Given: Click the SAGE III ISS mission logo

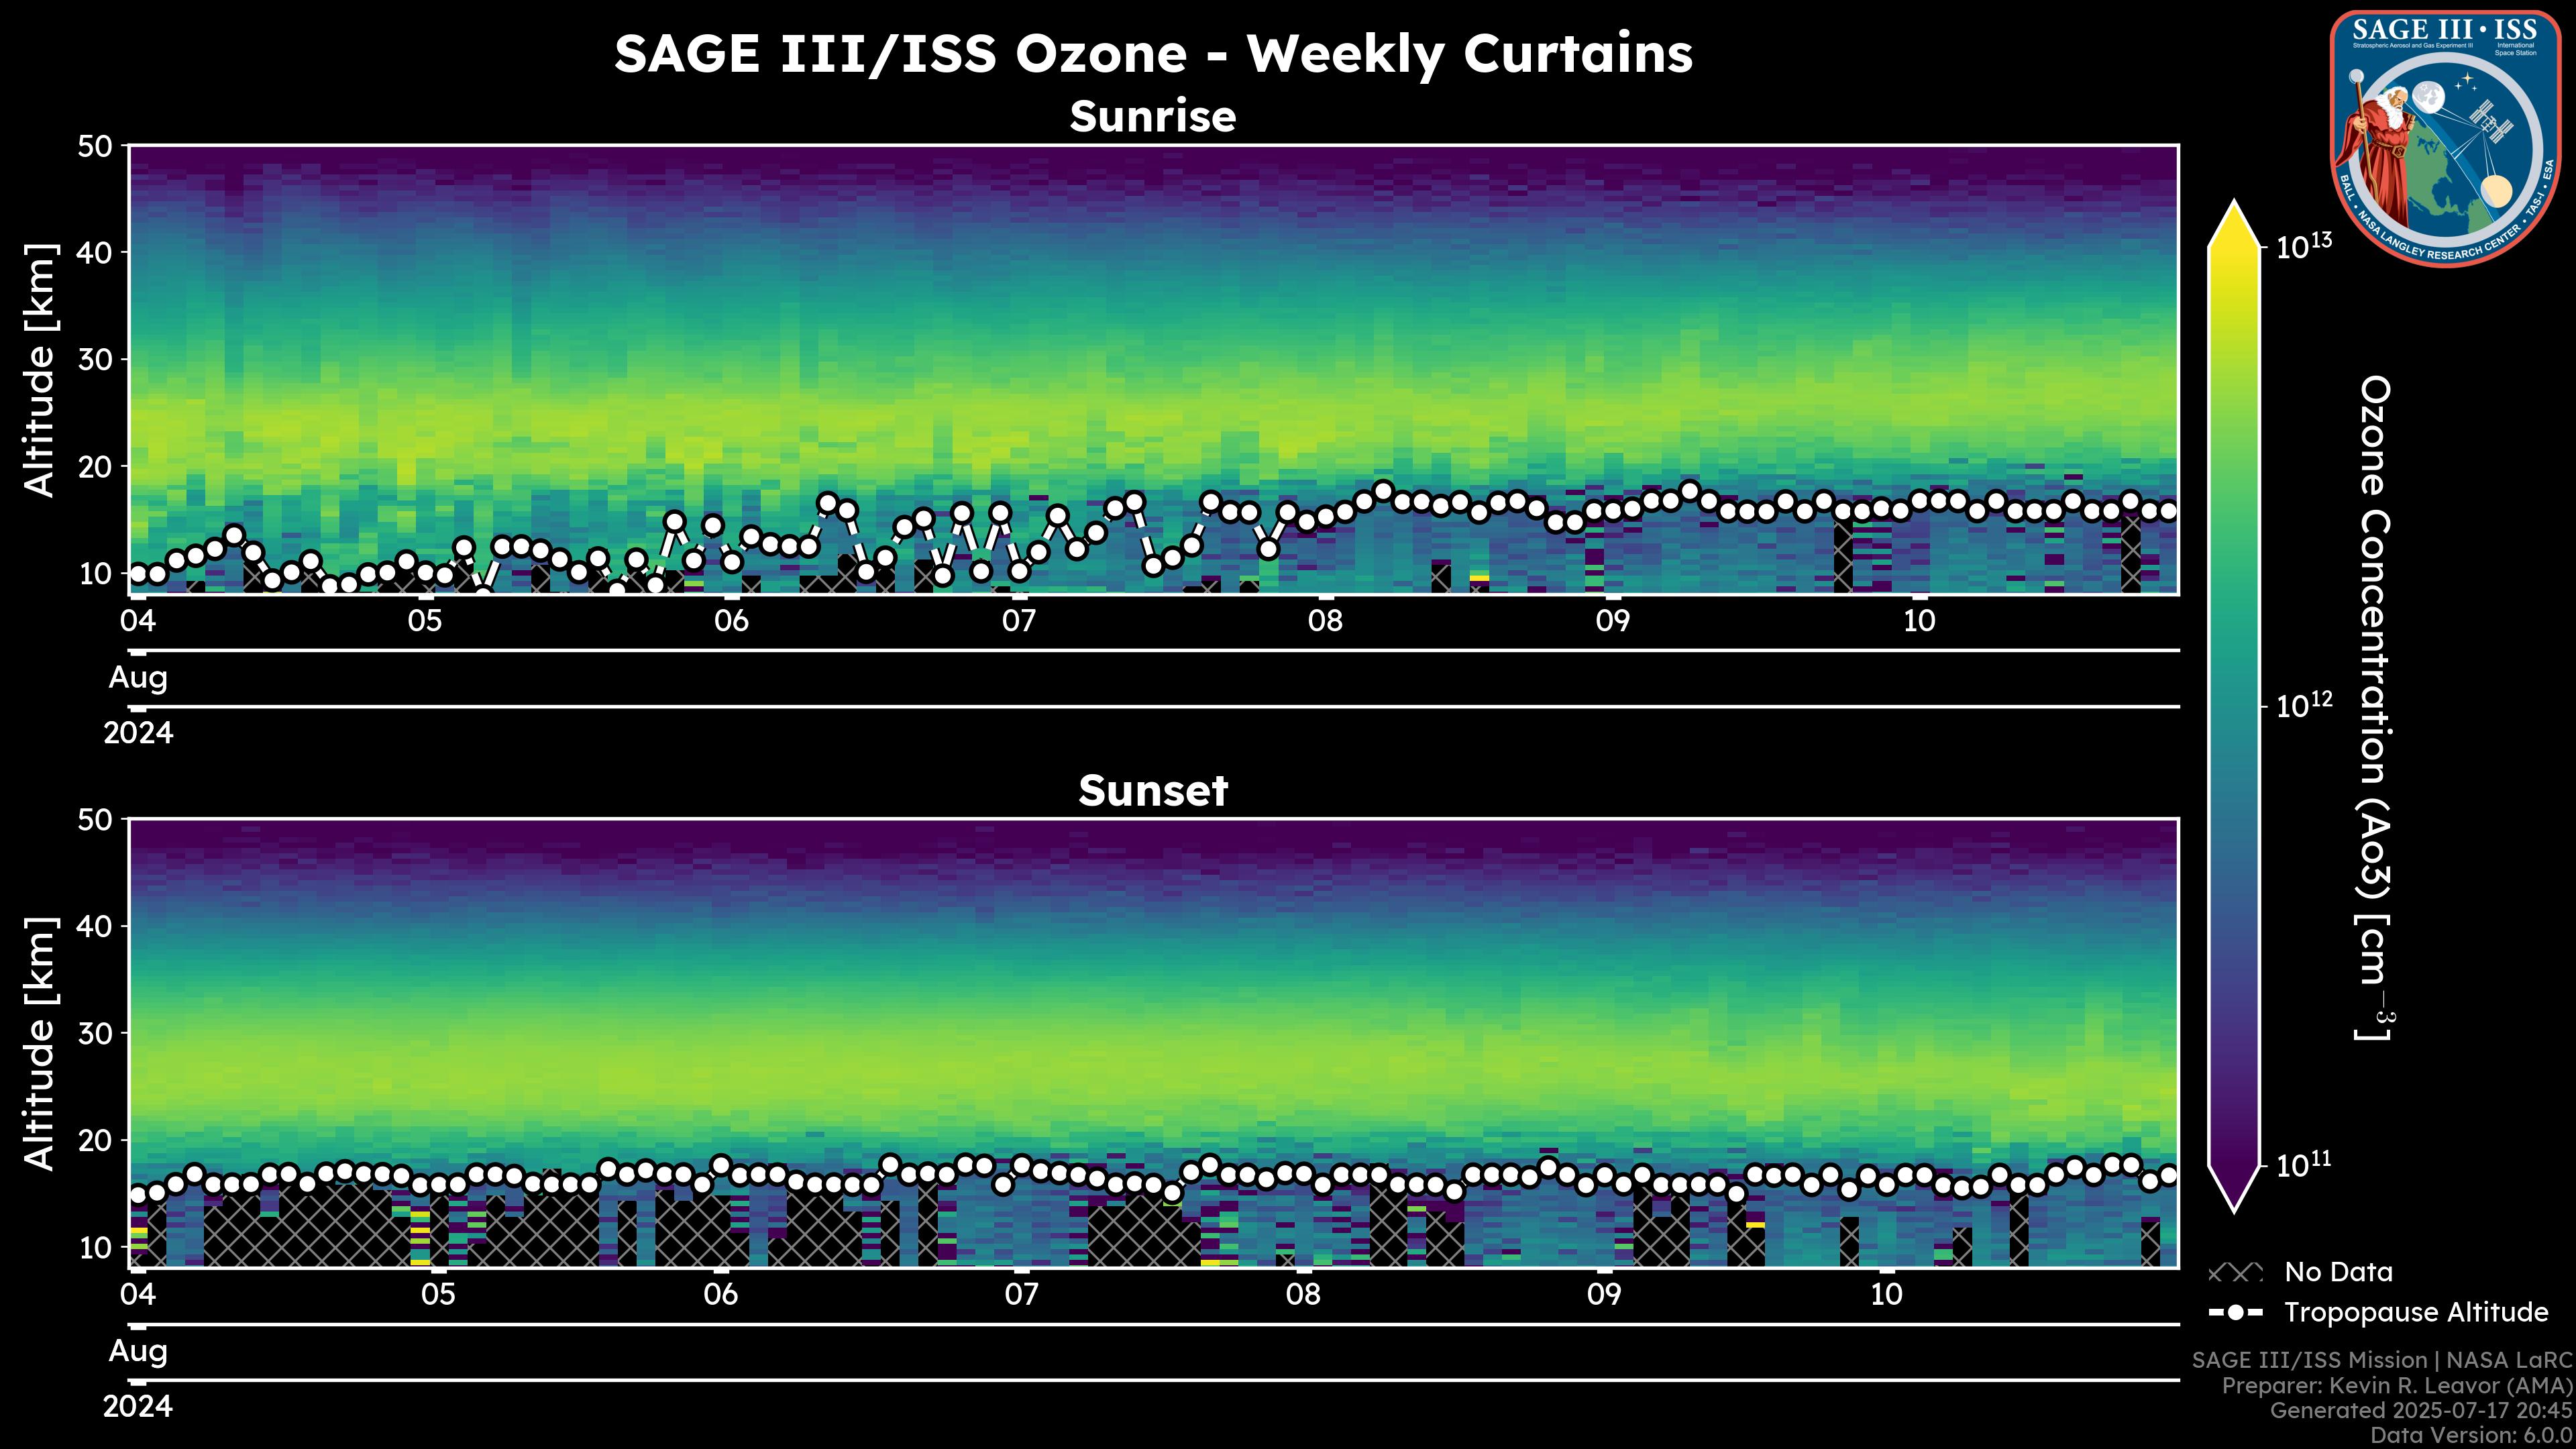Looking at the screenshot, I should [x=2445, y=138].
